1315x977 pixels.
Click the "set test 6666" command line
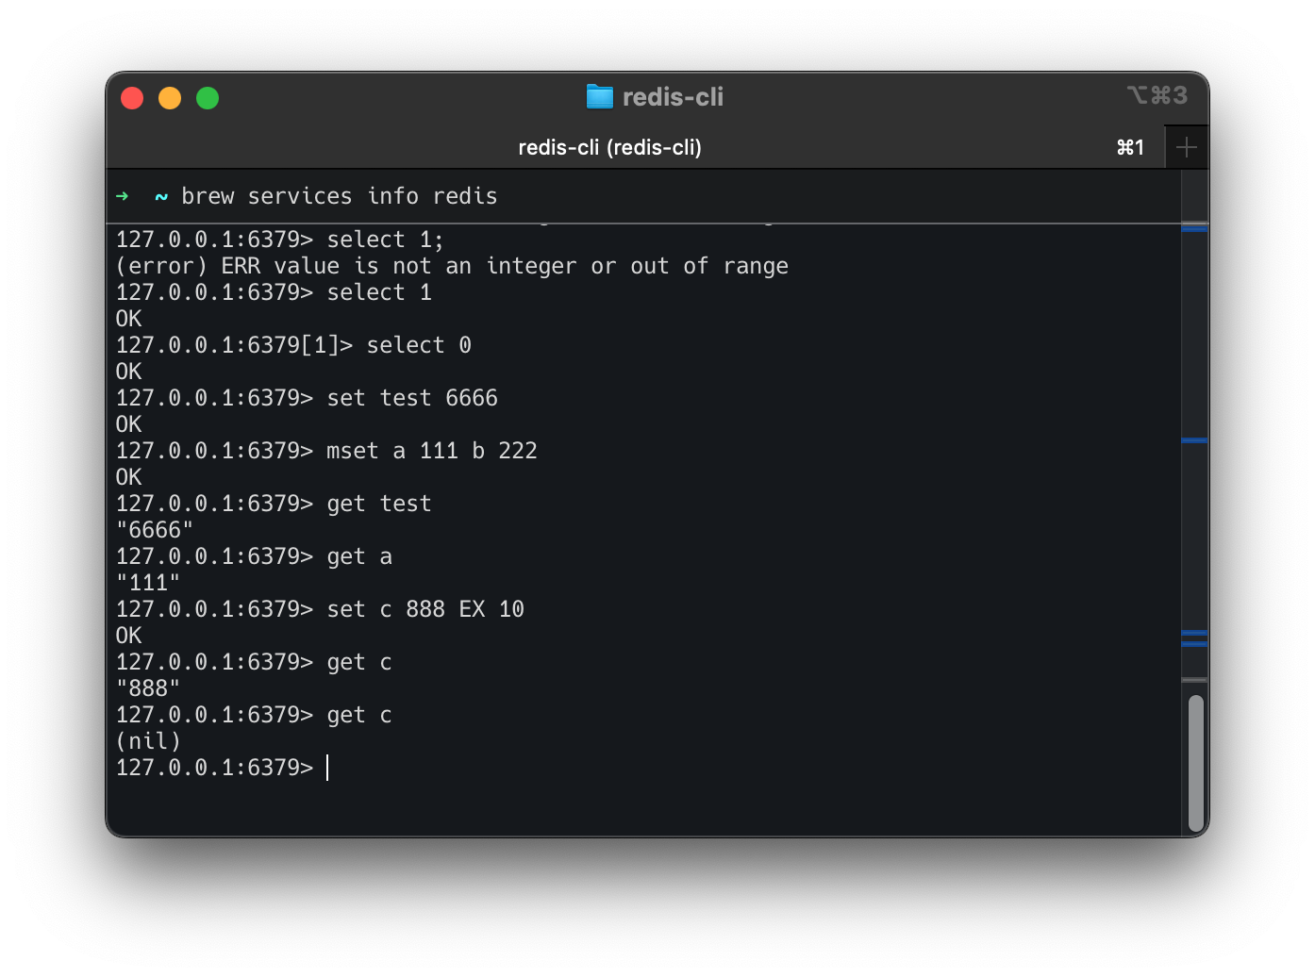click(x=307, y=398)
